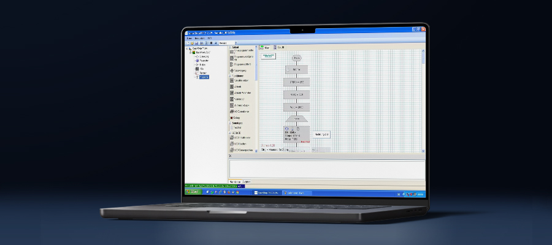This screenshot has width=552, height=245.
Task: Click the Save icon in the toolbar
Action: point(196,43)
